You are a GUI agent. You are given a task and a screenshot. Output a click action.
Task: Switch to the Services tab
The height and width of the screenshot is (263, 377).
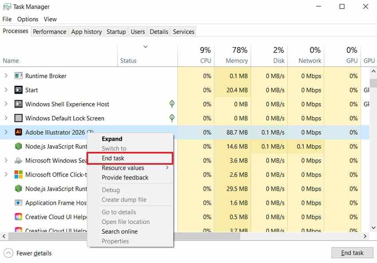point(184,32)
